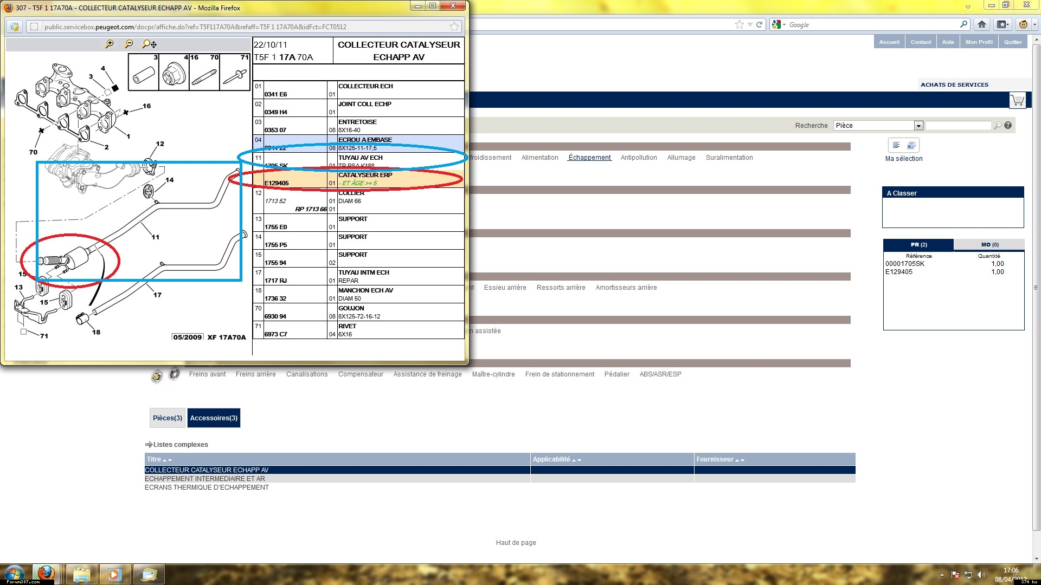Open the shopping cart icon
Viewport: 1041px width, 585px height.
(1017, 100)
